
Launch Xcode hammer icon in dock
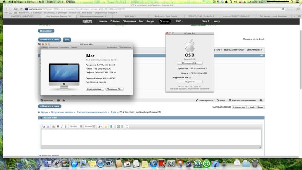click(215, 164)
